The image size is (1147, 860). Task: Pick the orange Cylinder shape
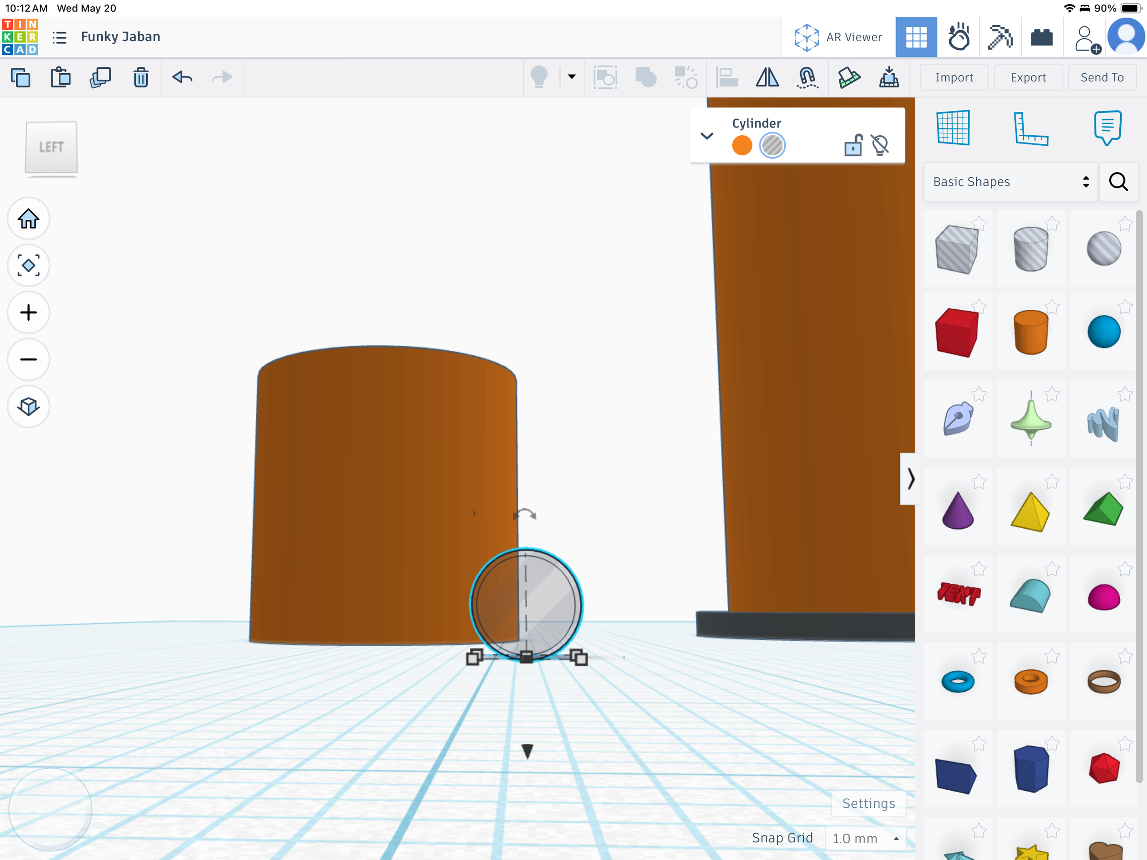1031,333
